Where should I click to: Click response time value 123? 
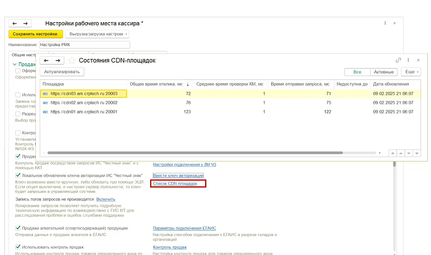[x=187, y=112]
